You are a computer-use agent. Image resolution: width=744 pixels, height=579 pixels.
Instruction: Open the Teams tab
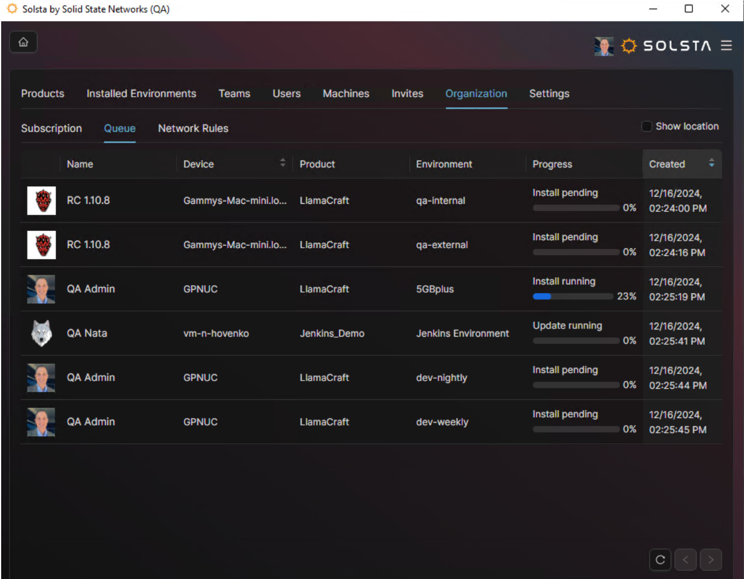coord(234,94)
